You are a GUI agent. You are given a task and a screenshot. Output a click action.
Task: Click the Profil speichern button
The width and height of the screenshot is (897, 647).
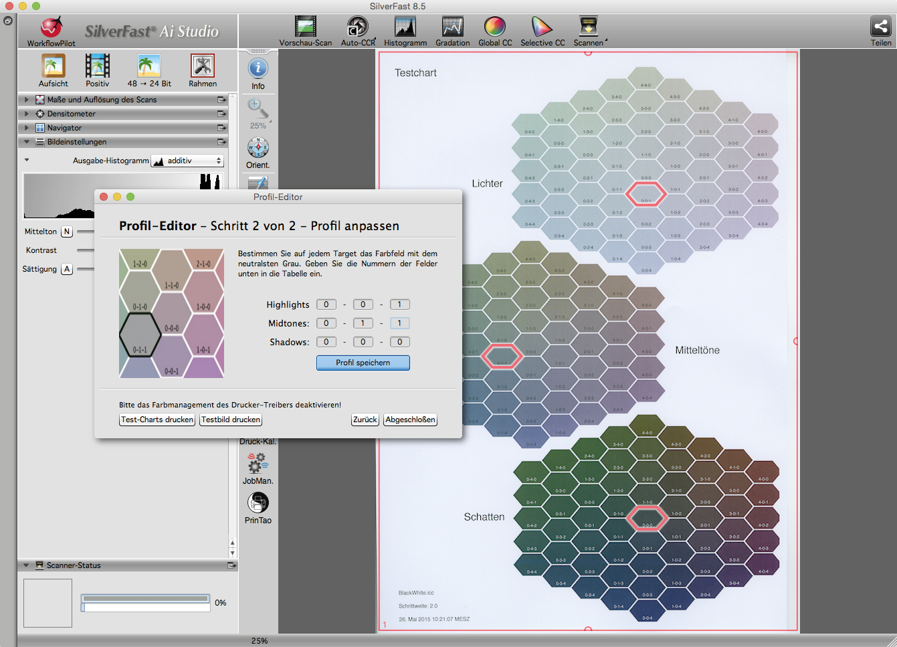pos(363,363)
